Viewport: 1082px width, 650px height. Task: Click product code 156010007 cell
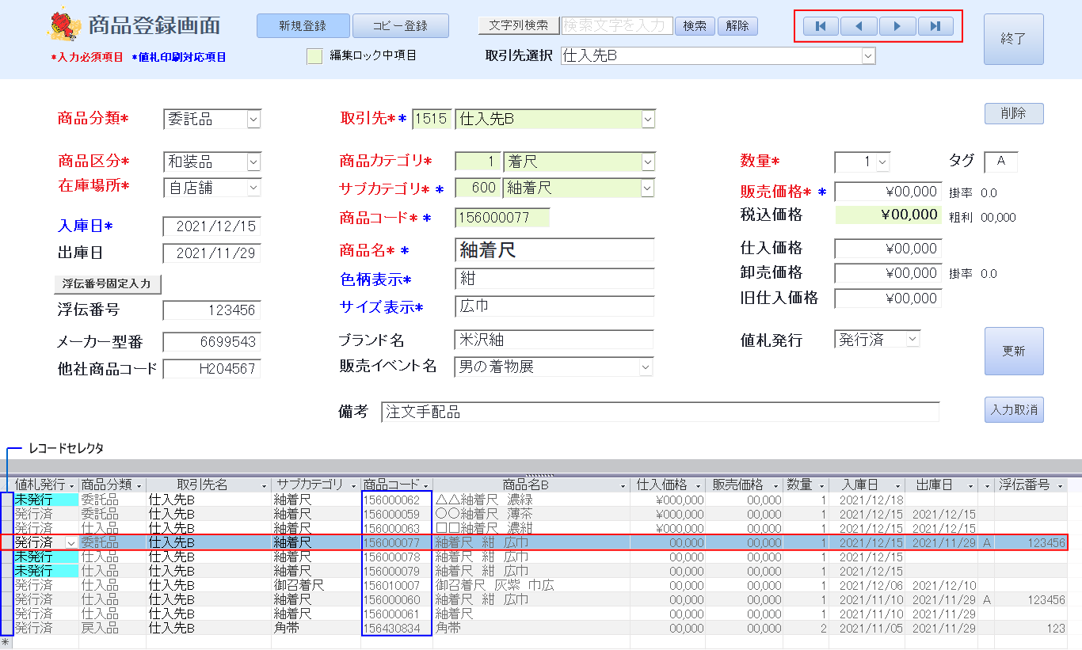[396, 586]
